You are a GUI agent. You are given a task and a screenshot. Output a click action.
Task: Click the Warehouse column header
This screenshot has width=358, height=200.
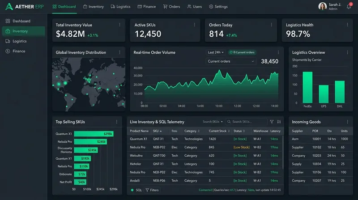pyautogui.click(x=260, y=131)
